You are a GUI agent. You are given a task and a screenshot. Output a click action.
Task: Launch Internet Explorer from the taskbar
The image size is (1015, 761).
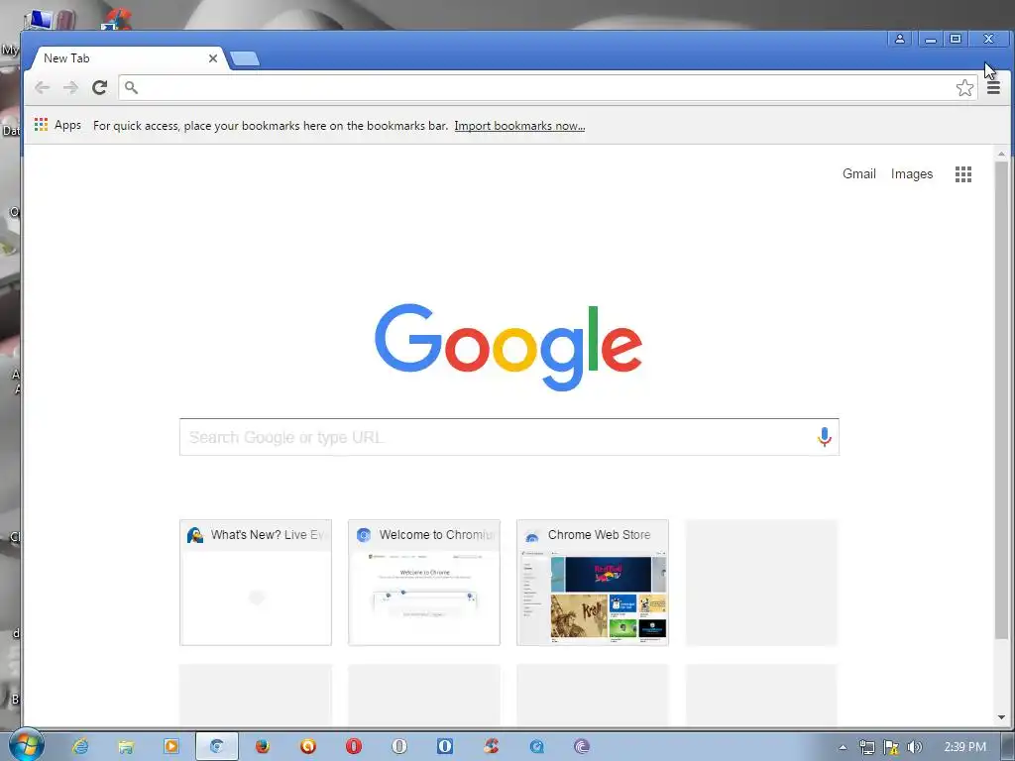pos(80,746)
